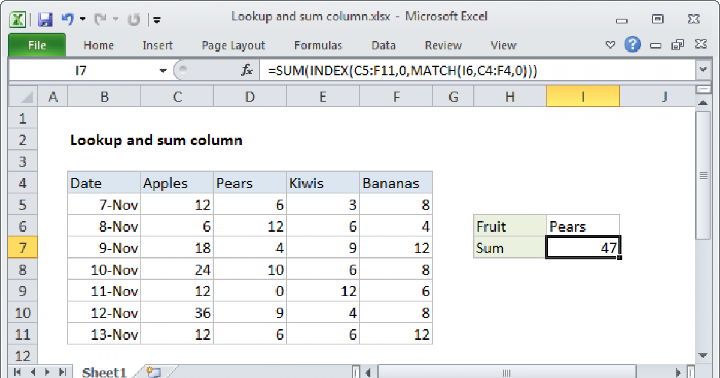The height and width of the screenshot is (378, 720).
Task: Open the green File button
Action: 36,46
